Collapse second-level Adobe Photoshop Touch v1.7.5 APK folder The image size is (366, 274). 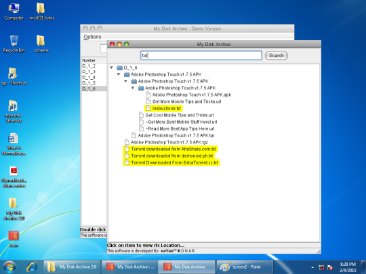click(x=126, y=81)
